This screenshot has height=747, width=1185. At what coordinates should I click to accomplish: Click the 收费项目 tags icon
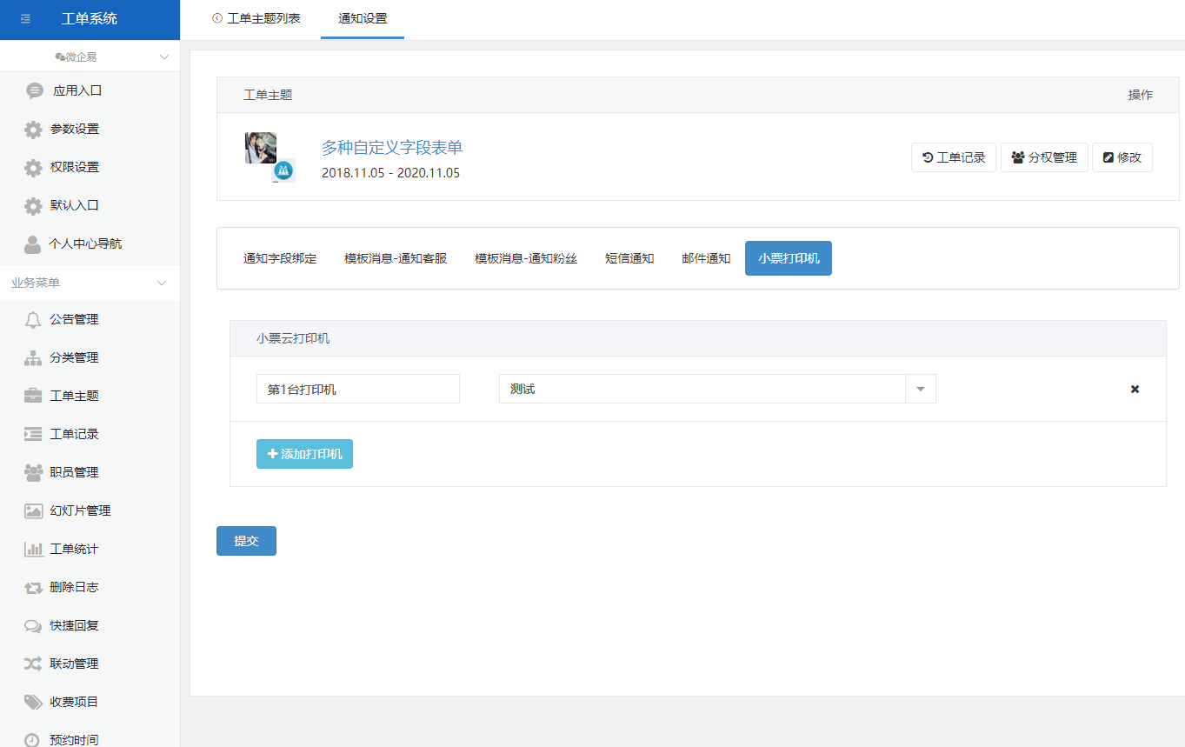pos(33,702)
